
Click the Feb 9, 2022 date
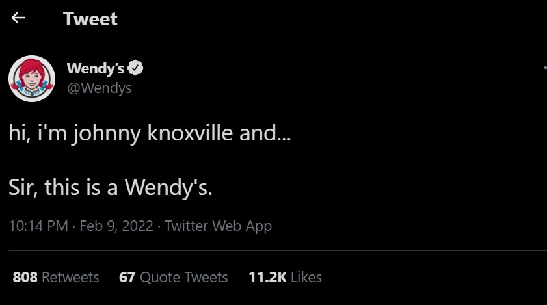[116, 226]
